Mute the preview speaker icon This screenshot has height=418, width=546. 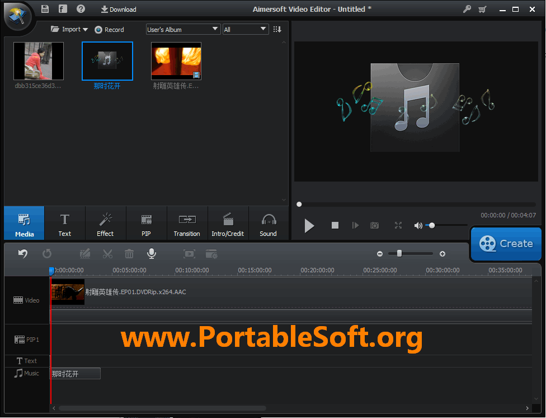pos(418,226)
